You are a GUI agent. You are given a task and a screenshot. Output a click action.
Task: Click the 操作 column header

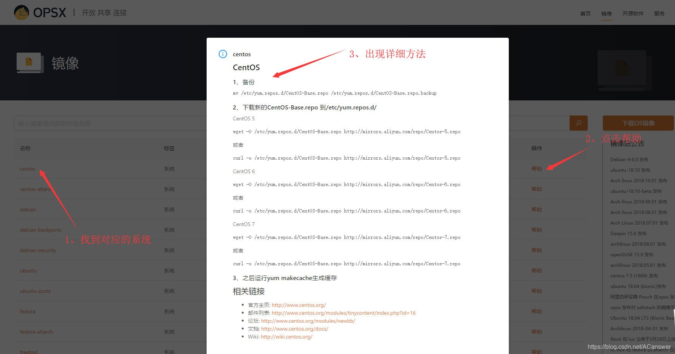click(537, 148)
